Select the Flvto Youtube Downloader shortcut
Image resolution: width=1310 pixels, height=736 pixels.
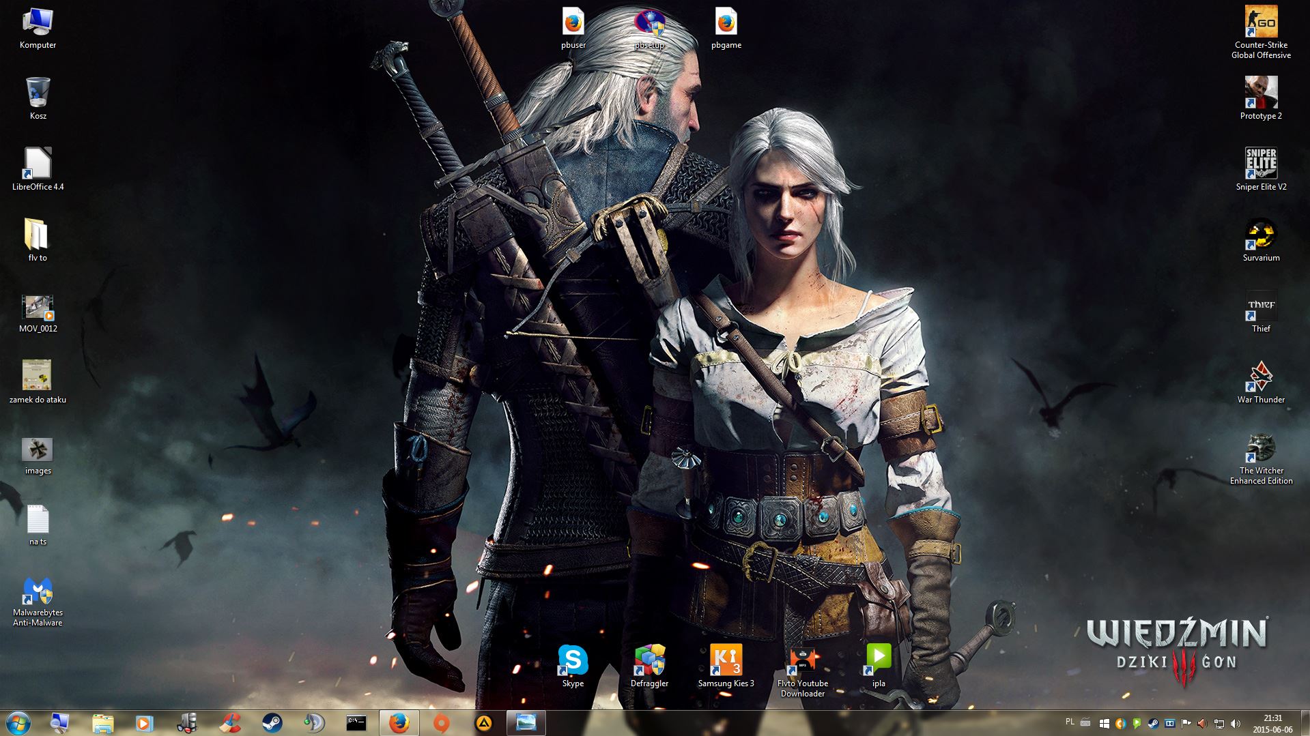pyautogui.click(x=802, y=672)
